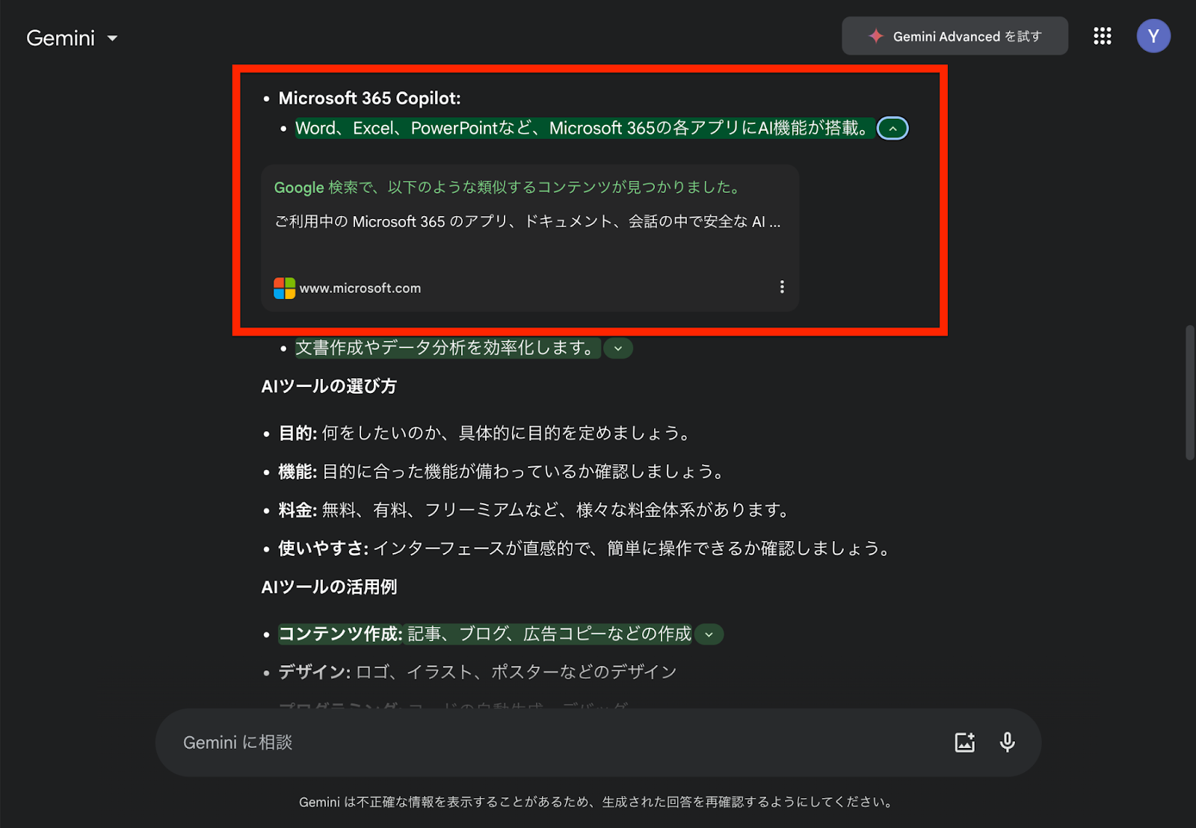Click the highlighted Word、Excel、PowerPoint sentence
This screenshot has width=1196, height=828.
pos(585,129)
